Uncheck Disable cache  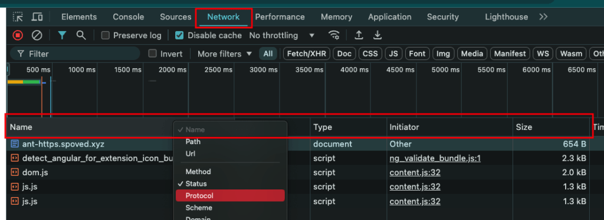(179, 35)
